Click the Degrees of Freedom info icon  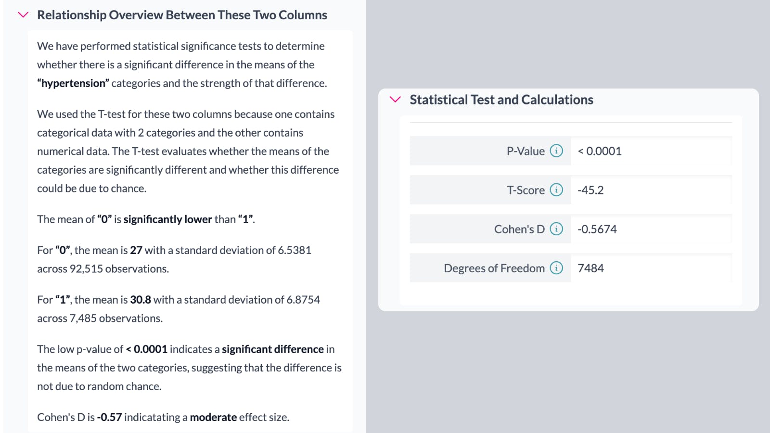[556, 268]
